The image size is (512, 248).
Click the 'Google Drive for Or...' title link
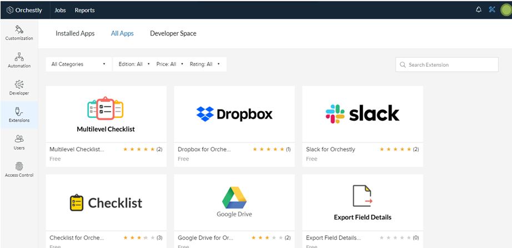[x=204, y=238]
